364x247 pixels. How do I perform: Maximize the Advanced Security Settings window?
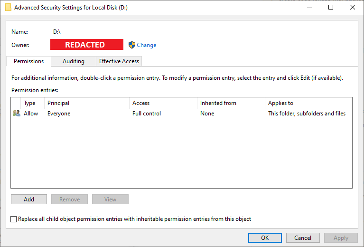point(331,8)
